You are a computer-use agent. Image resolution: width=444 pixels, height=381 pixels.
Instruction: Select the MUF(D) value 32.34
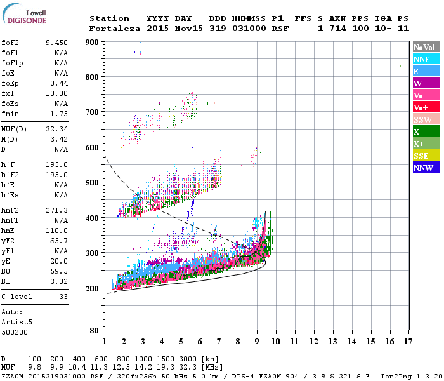56,129
